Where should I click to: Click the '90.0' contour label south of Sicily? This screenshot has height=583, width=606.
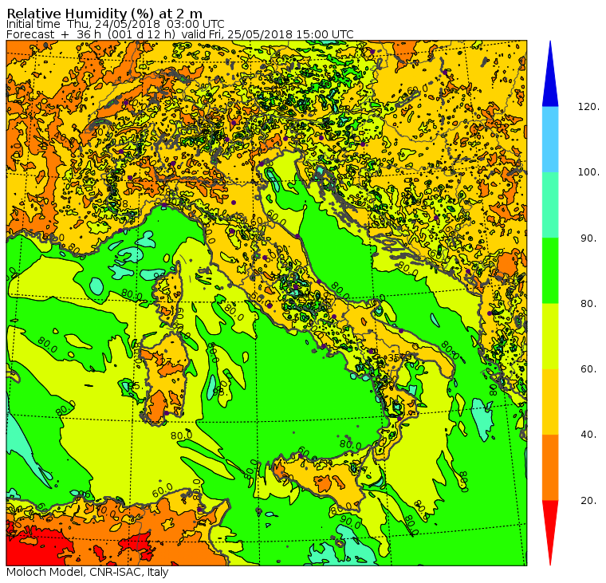[x=351, y=522]
